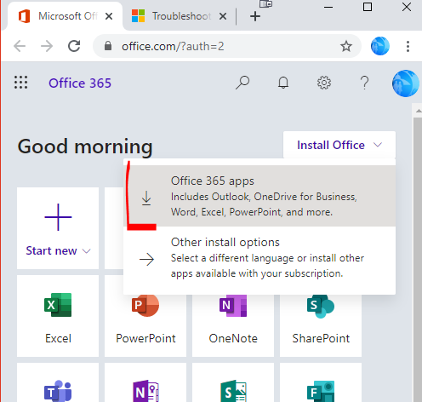Click the right arrow icon for Other install options

(146, 259)
